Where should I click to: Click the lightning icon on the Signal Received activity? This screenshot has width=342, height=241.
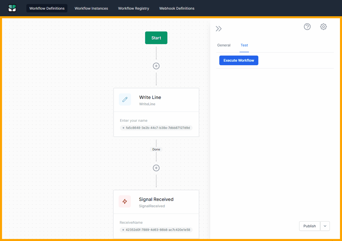pos(125,201)
